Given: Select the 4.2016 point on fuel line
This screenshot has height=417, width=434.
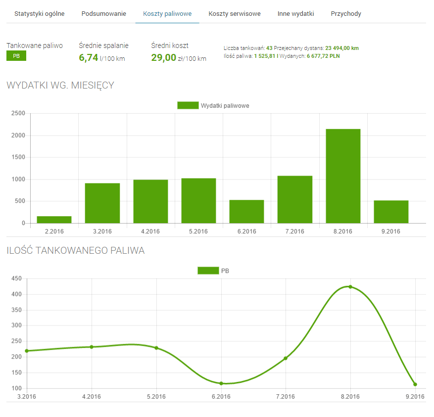Looking at the screenshot, I should click(92, 347).
